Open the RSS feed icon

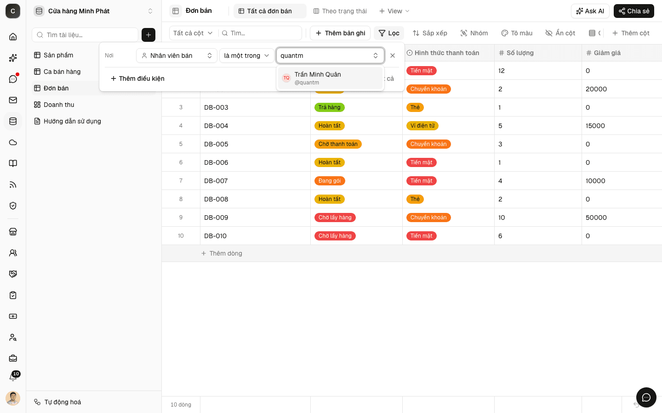click(x=13, y=184)
